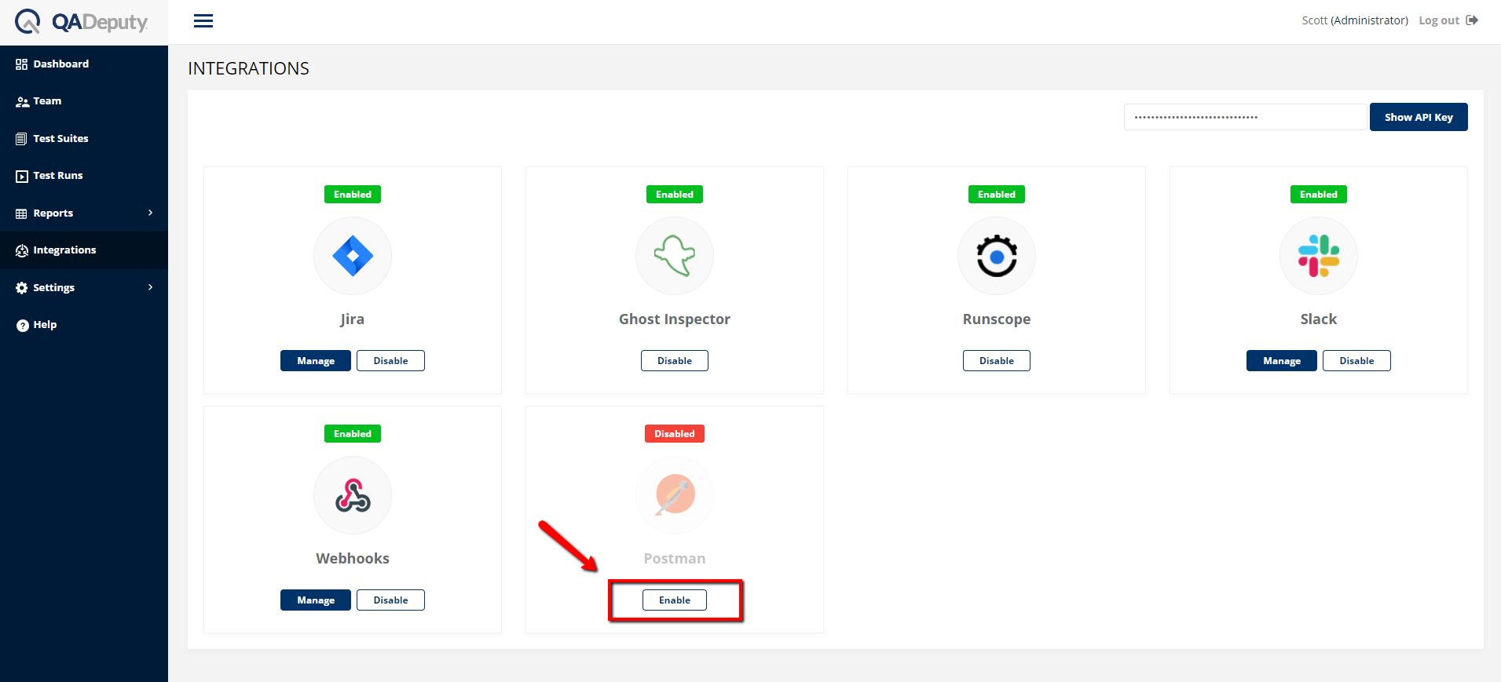
Task: Click the Runscope card title
Action: [997, 319]
